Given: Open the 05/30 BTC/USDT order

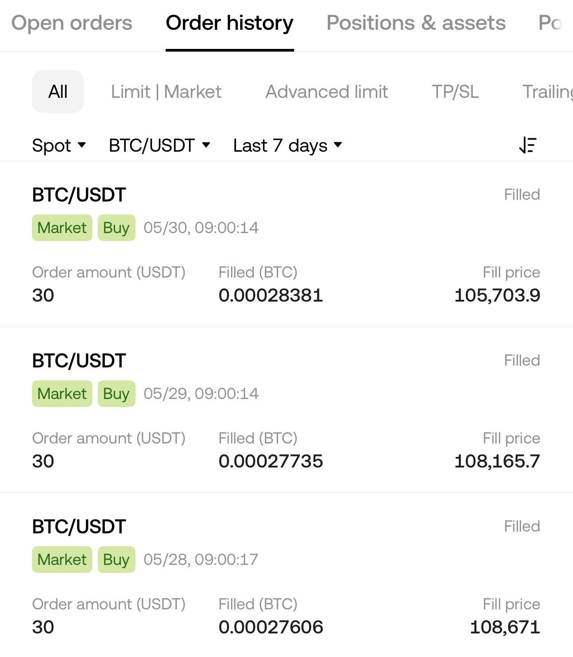Looking at the screenshot, I should pos(286,244).
